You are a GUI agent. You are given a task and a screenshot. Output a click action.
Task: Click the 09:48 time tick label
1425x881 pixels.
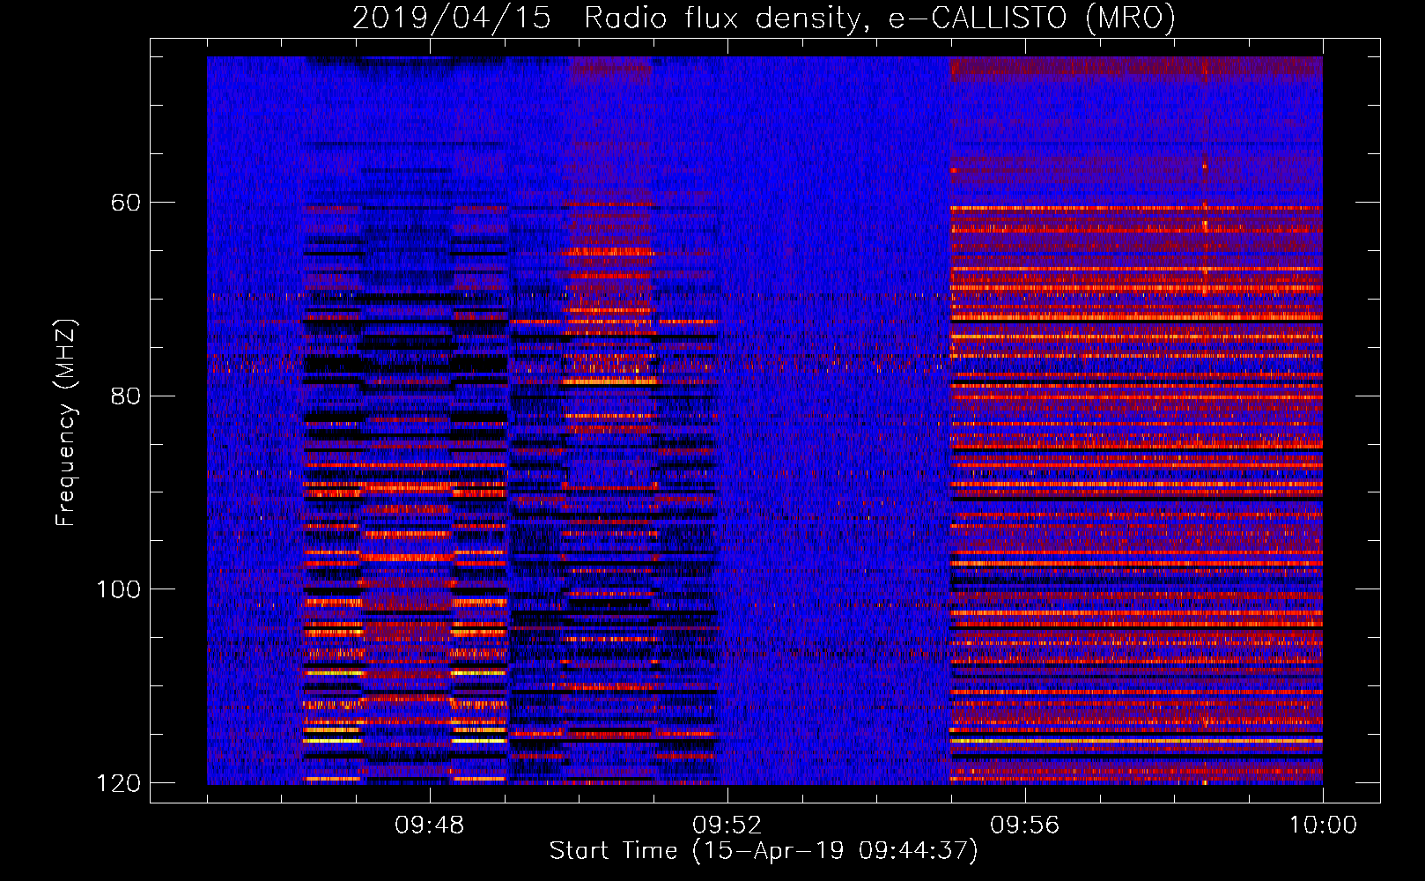click(430, 825)
